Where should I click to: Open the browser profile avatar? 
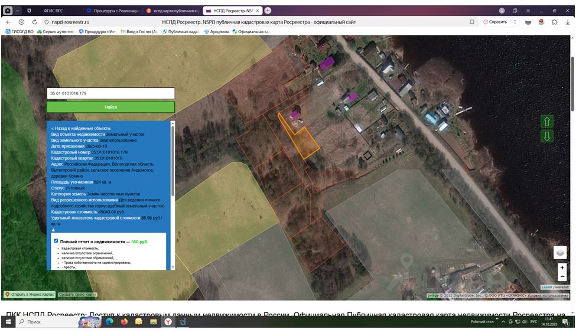(502, 11)
